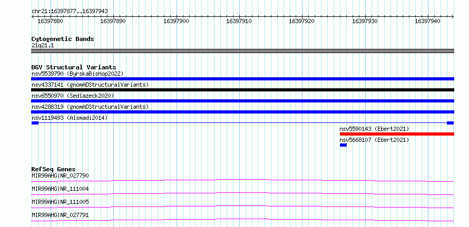Open the nsv1119493 (Alsmadi2014) label

(x=70, y=118)
